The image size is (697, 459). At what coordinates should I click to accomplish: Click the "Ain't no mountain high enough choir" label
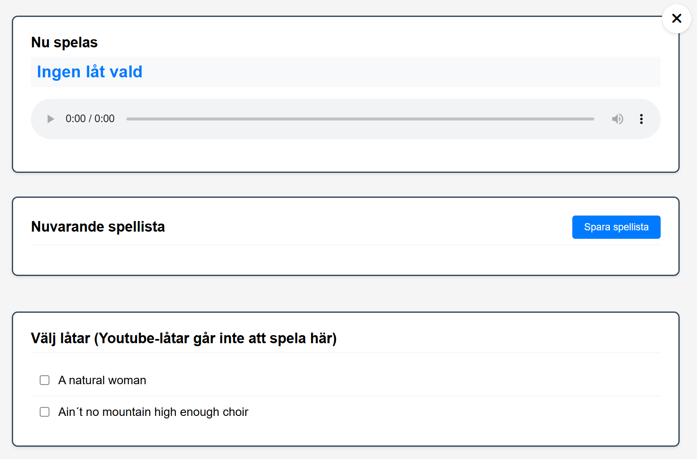click(x=153, y=412)
